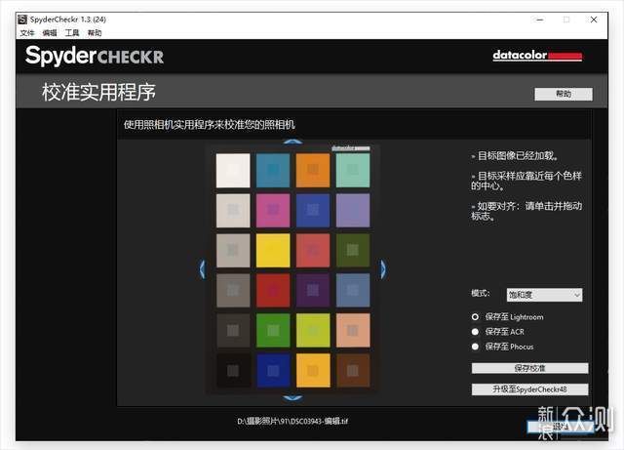Click the steel blue patch in the fourth row
The height and width of the screenshot is (450, 624).
353,290
